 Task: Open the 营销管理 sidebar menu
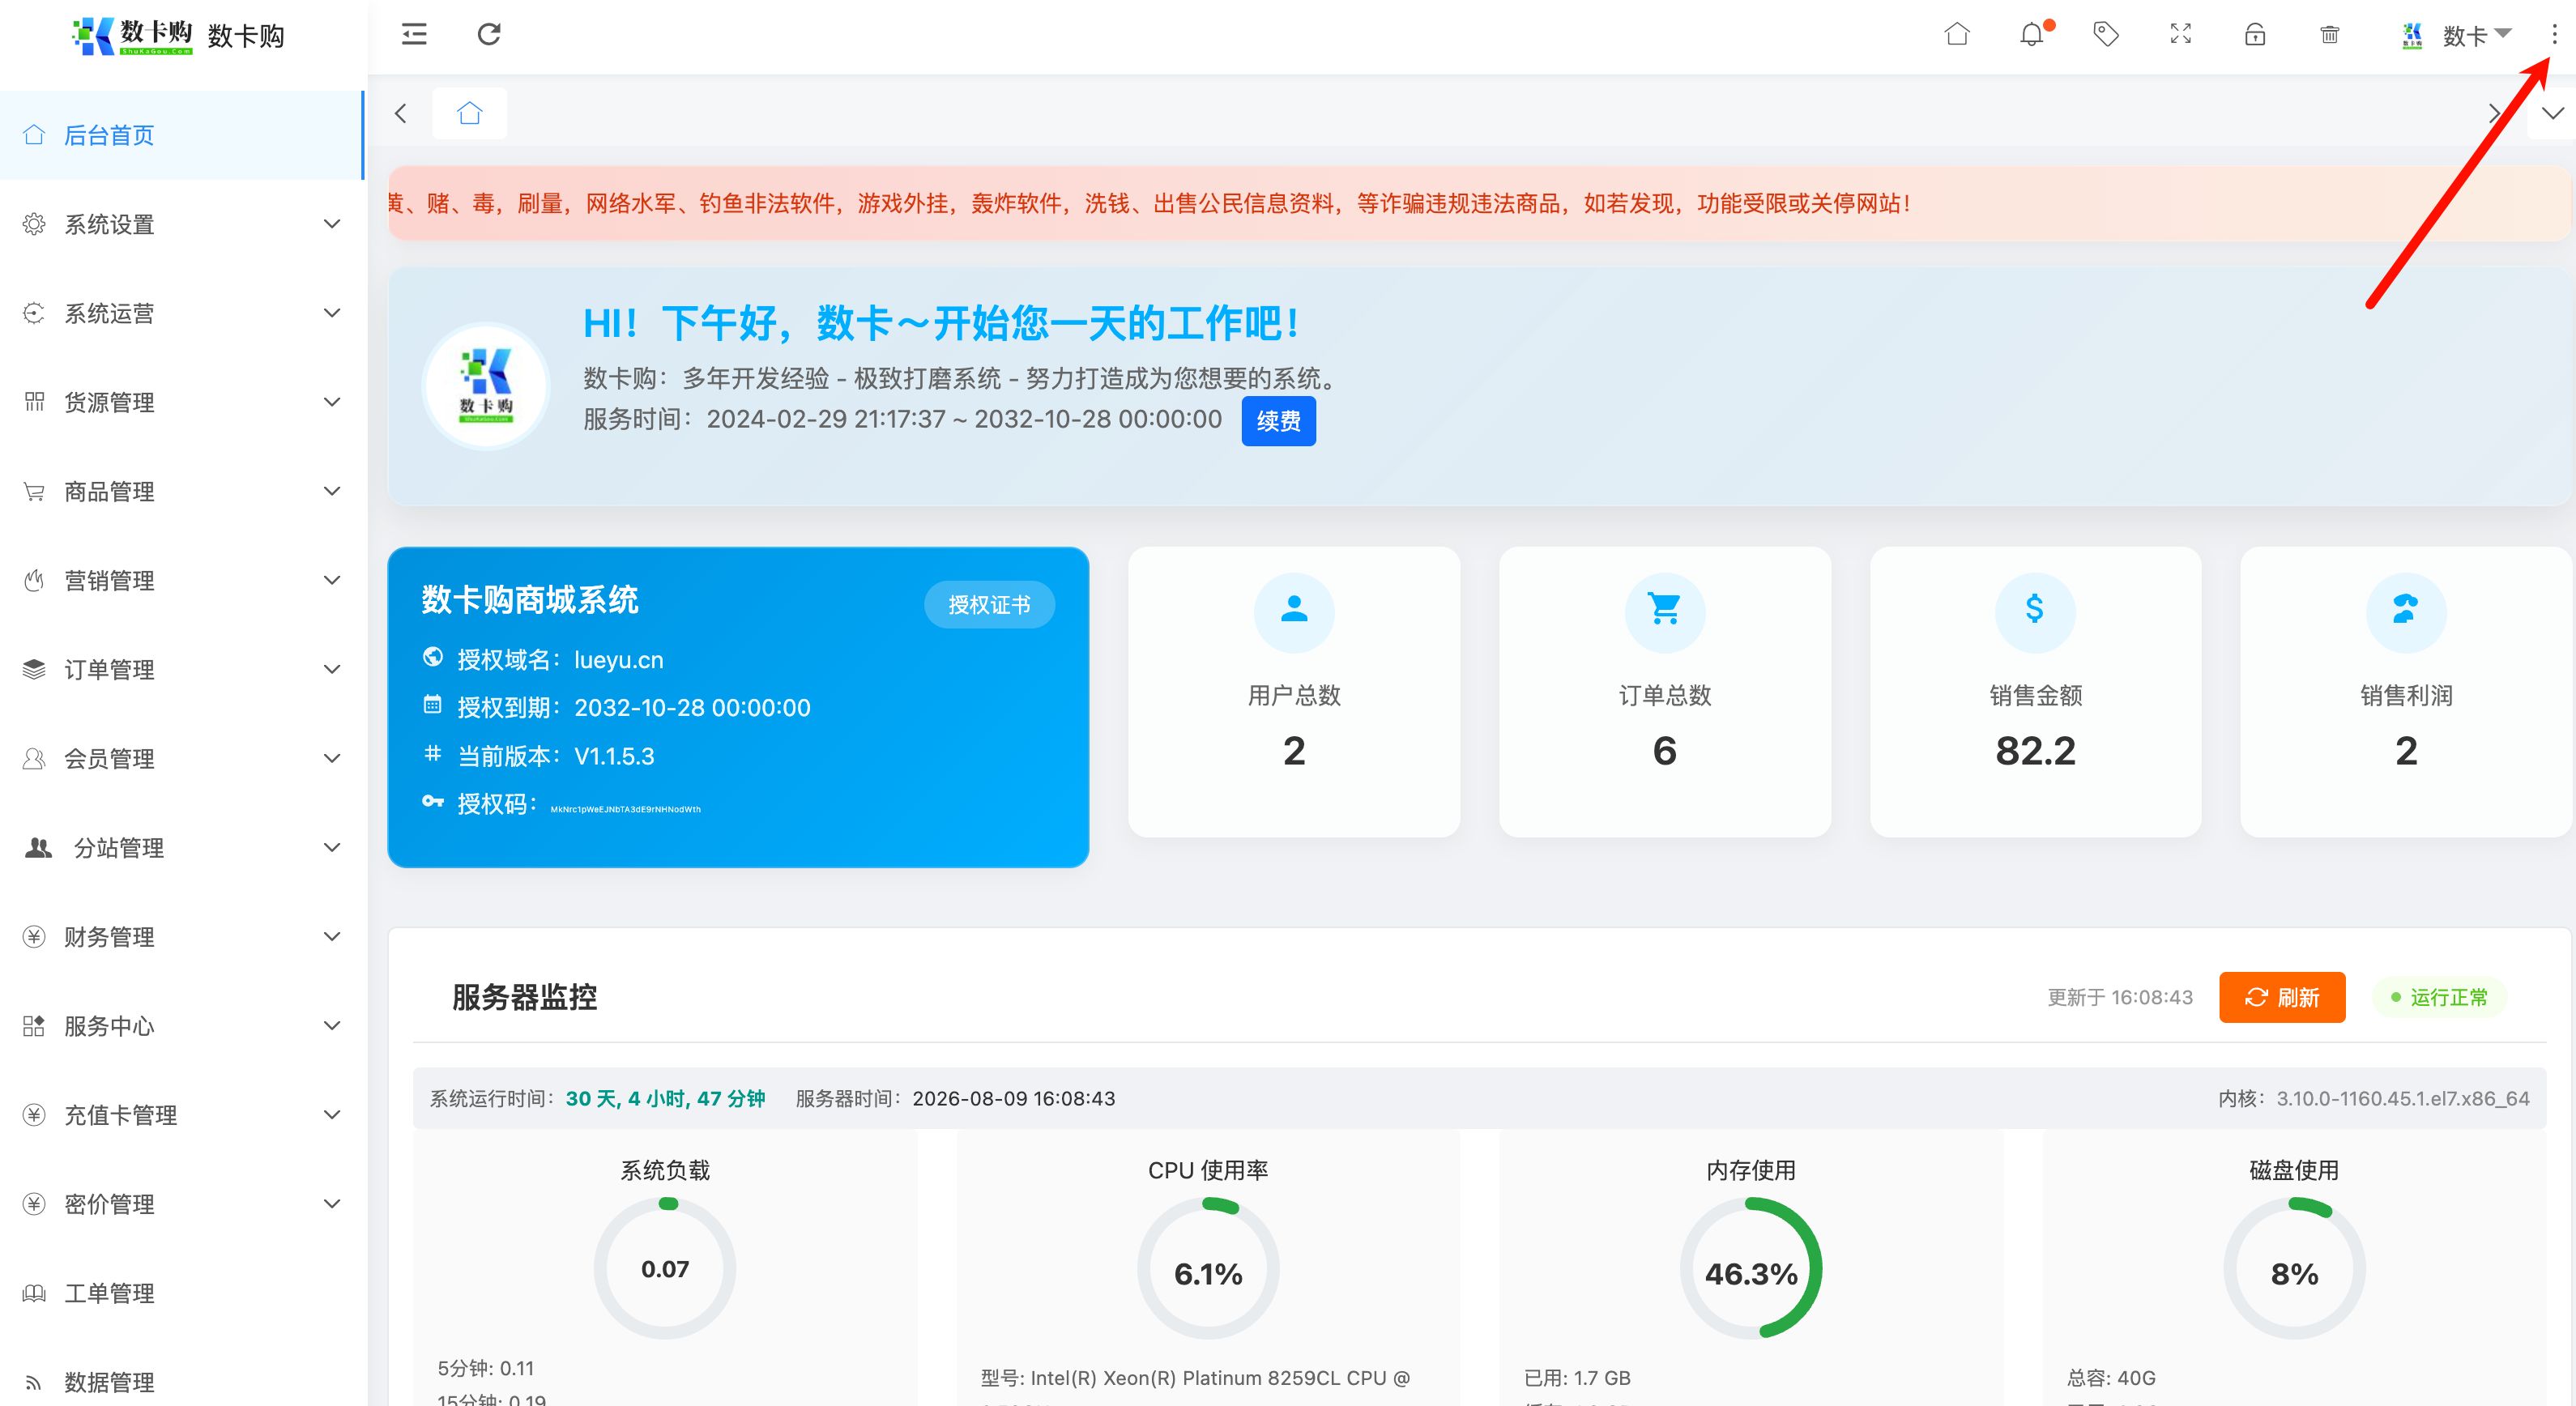point(182,580)
